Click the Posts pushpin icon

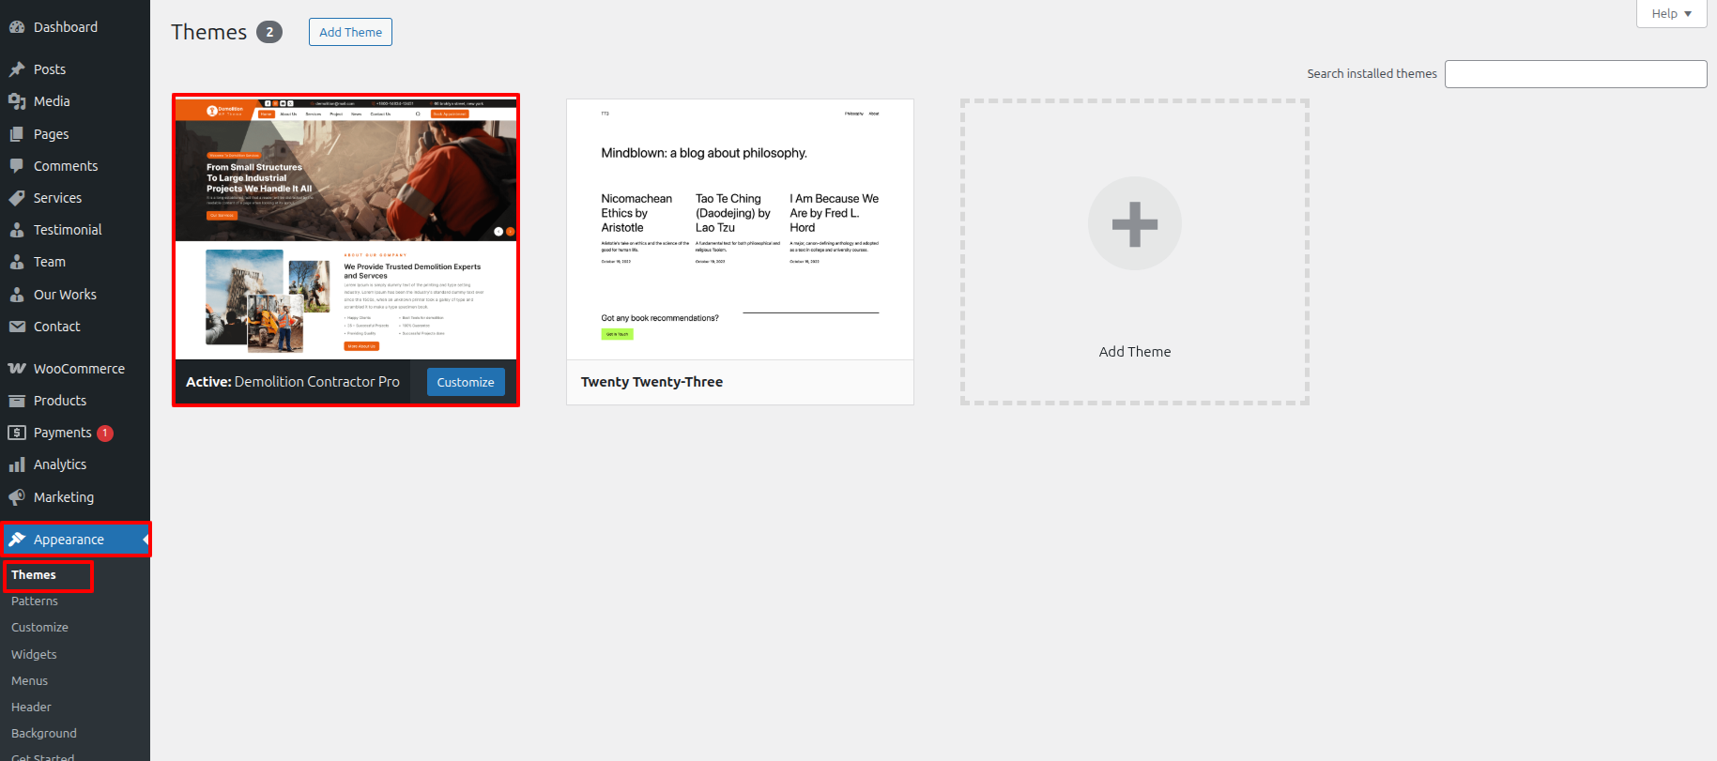pos(17,69)
